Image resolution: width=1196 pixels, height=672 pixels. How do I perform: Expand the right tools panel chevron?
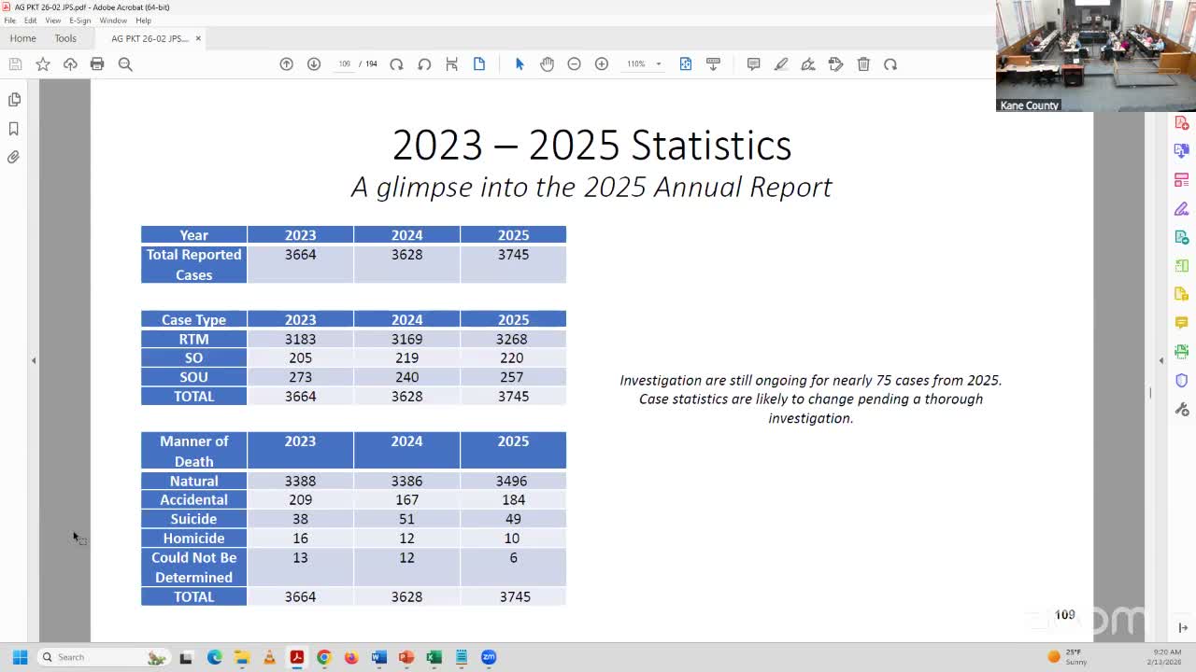pos(1161,359)
